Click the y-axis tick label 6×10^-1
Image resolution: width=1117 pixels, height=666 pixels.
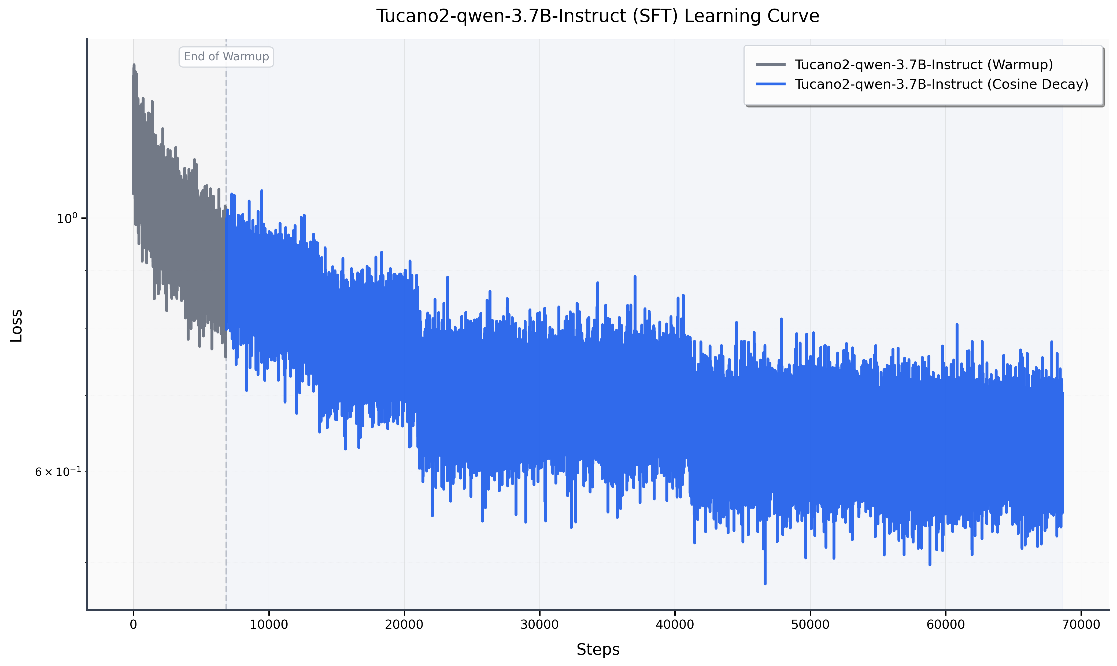pos(58,472)
